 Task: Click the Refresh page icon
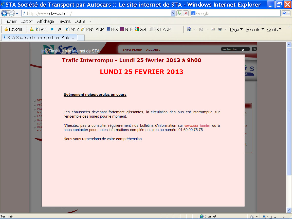point(179,13)
